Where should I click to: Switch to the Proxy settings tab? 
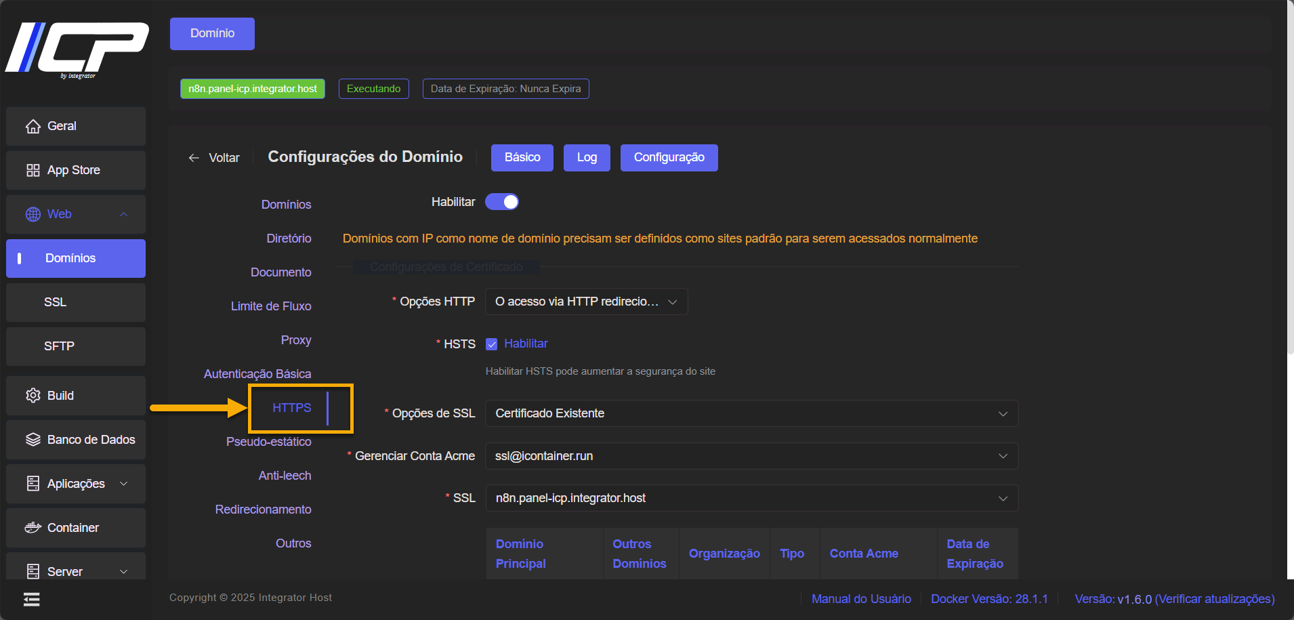click(x=296, y=340)
